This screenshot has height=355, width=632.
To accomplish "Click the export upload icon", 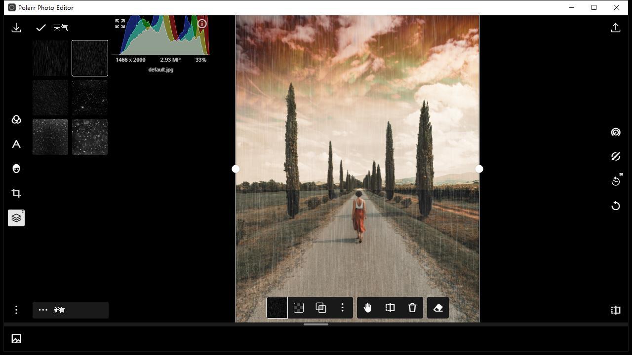I will (616, 28).
